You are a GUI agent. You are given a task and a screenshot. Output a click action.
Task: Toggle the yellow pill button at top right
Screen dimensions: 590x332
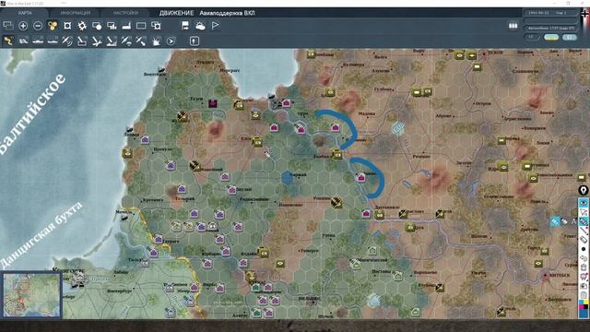point(551,37)
